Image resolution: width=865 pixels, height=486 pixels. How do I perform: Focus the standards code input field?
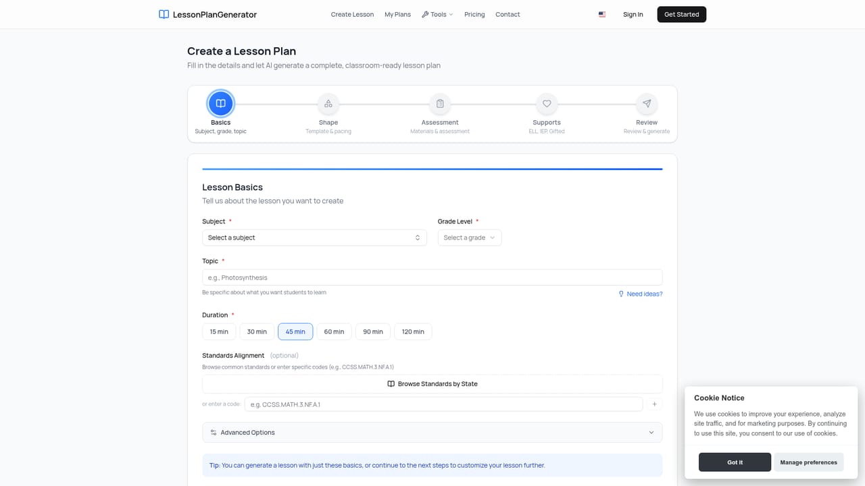[443, 404]
